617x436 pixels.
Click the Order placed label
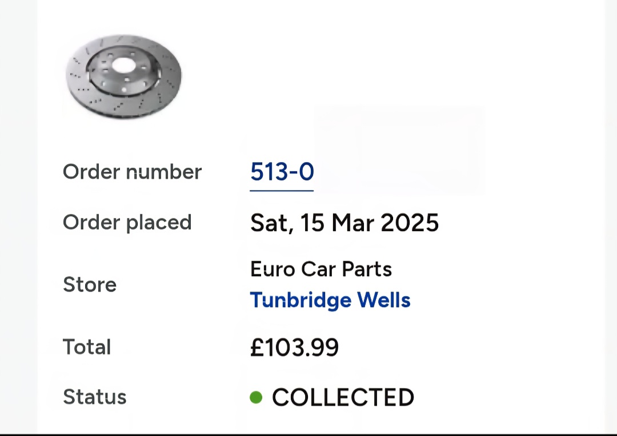point(127,223)
